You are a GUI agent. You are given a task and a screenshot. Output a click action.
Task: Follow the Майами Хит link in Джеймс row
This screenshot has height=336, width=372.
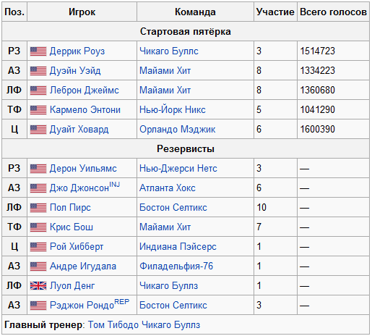[165, 91]
